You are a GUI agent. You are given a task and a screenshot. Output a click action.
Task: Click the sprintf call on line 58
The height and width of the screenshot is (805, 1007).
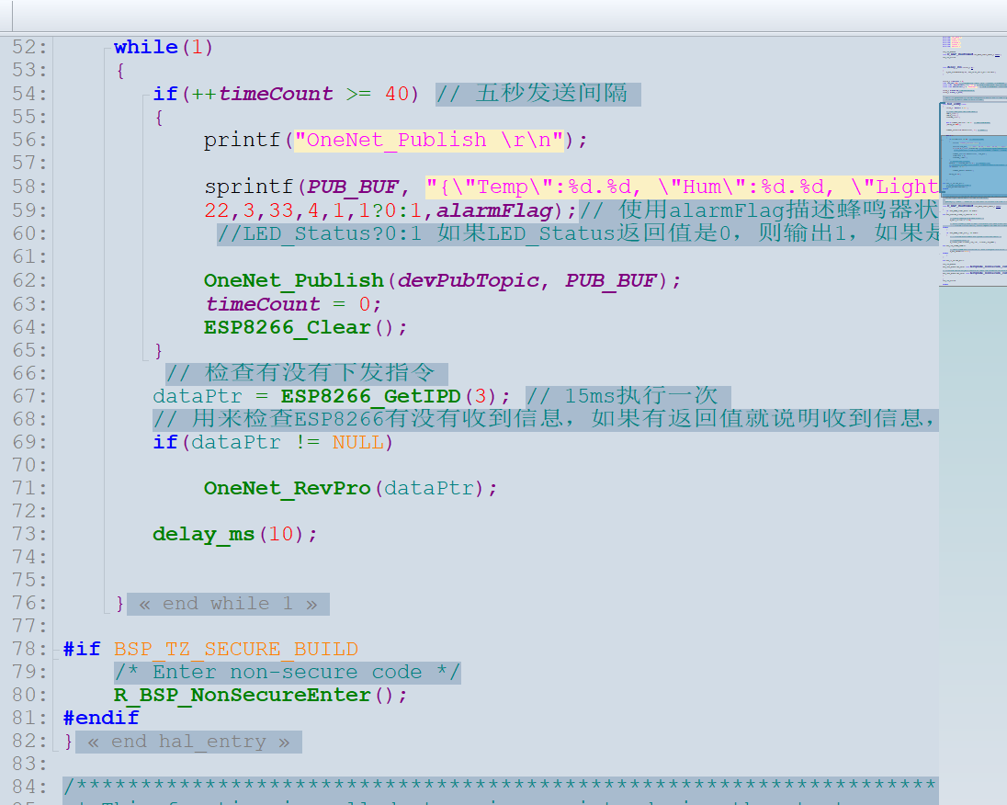point(249,187)
